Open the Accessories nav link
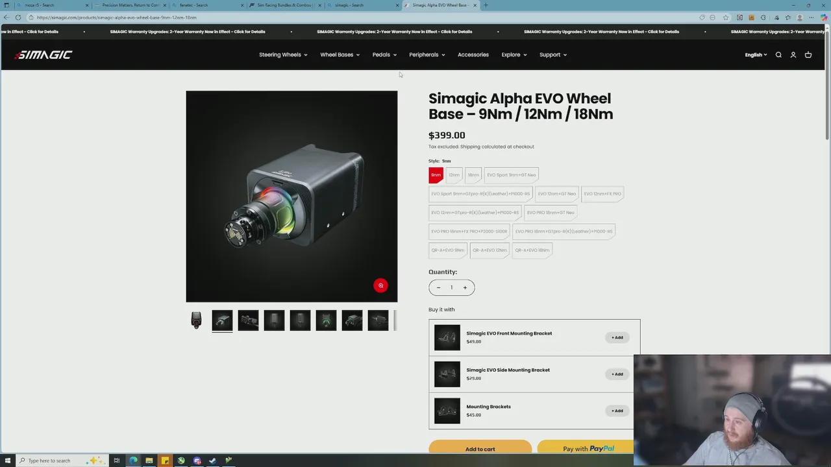 tap(473, 55)
